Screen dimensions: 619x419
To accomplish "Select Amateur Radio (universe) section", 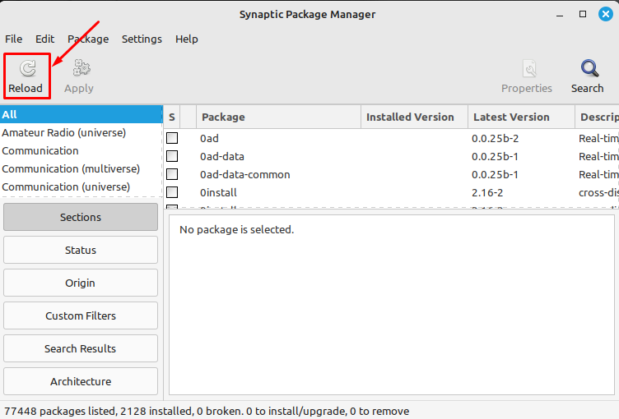I will (64, 132).
